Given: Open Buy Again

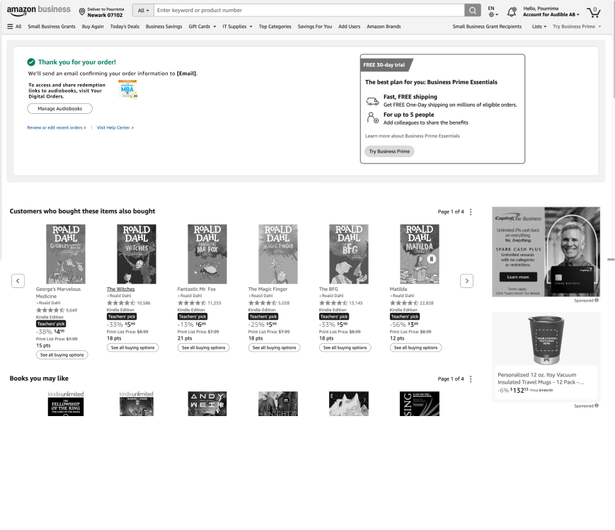Looking at the screenshot, I should point(93,27).
